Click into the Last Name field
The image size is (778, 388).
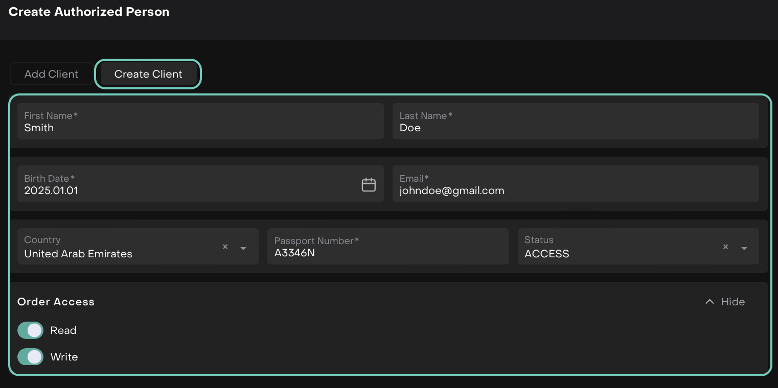coord(576,128)
